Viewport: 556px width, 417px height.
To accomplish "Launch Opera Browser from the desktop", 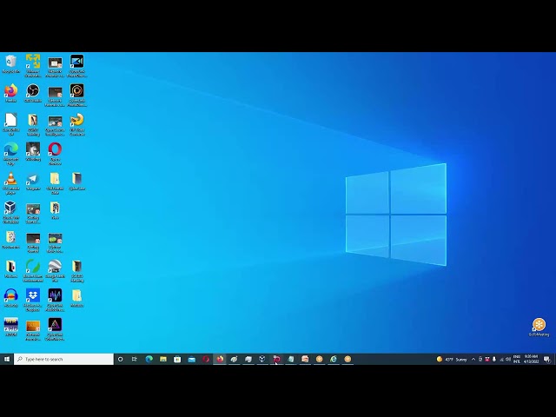I will (x=55, y=154).
